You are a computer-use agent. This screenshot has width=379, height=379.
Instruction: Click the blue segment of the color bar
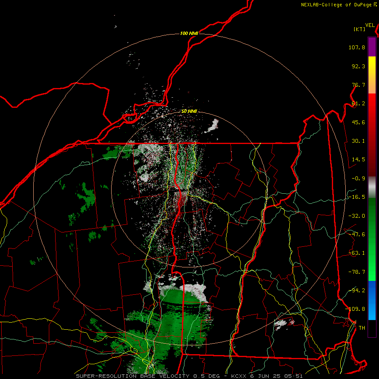372,300
